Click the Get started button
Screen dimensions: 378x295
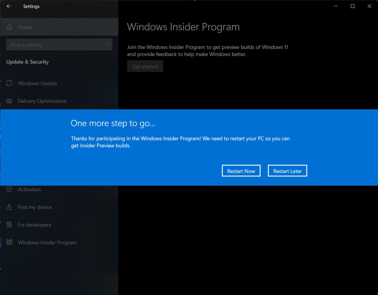(145, 66)
